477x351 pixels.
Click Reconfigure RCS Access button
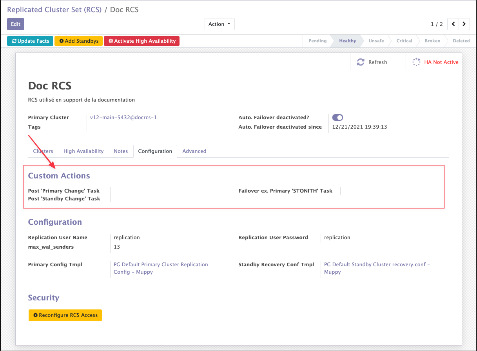[x=65, y=315]
